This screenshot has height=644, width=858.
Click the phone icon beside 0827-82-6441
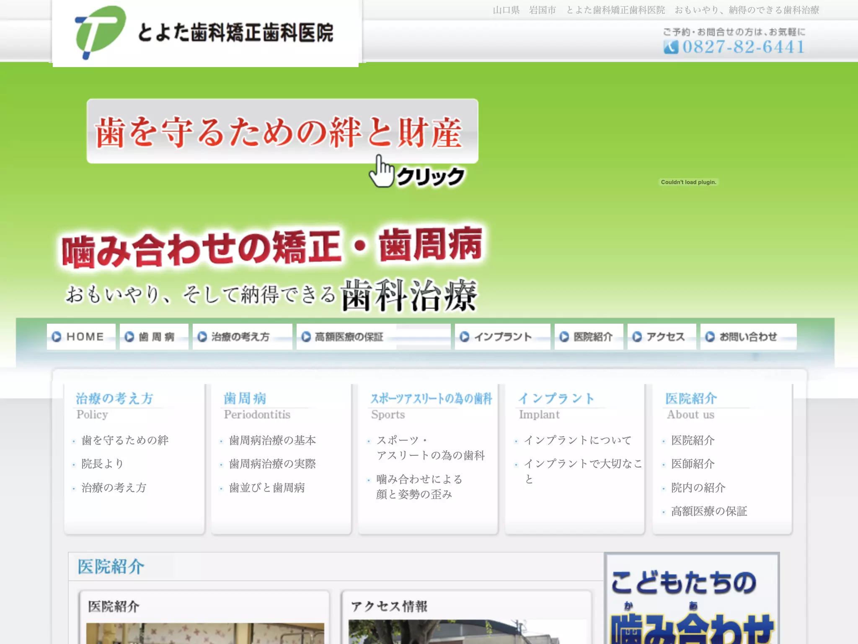671,47
